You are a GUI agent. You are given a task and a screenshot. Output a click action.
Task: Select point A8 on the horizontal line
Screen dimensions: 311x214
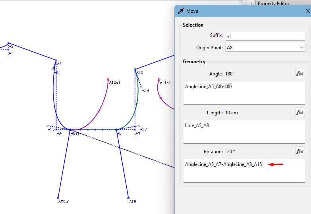[x=116, y=130]
